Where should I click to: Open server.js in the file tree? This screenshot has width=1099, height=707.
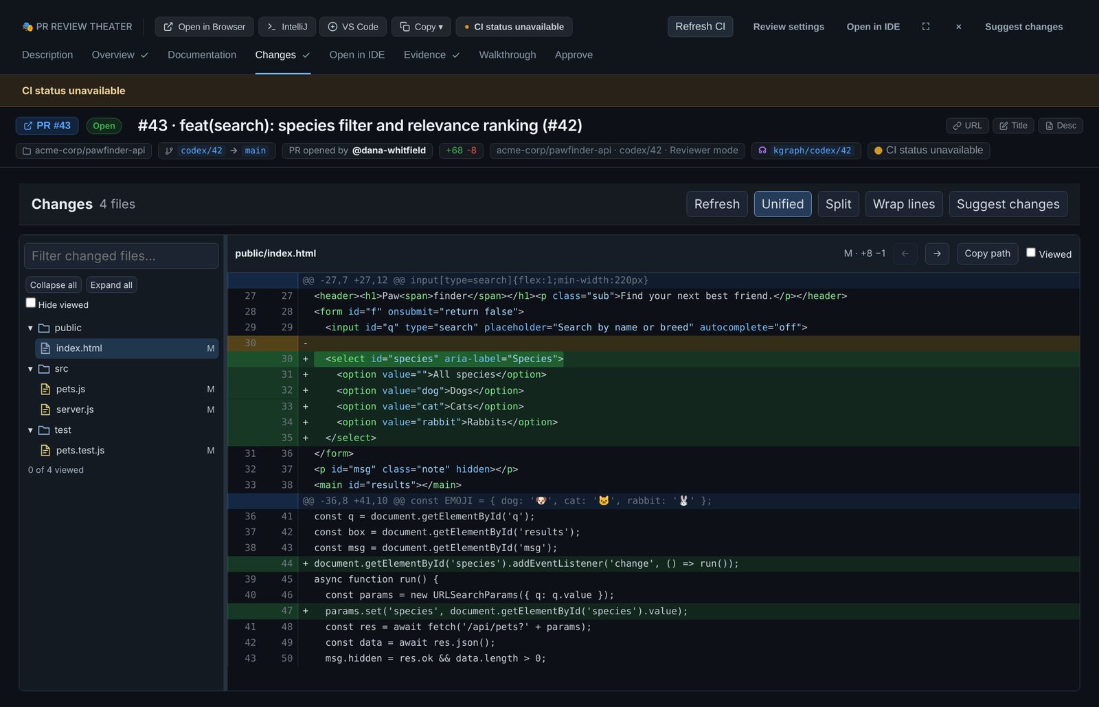click(x=126, y=409)
